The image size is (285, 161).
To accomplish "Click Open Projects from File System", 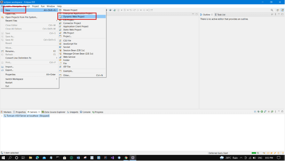I will tap(30, 17).
